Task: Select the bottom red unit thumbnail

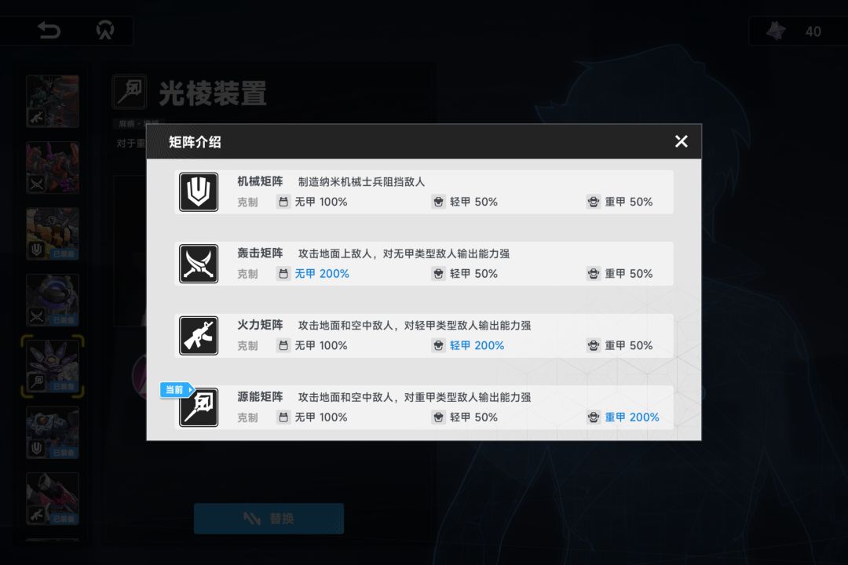Action: click(53, 498)
